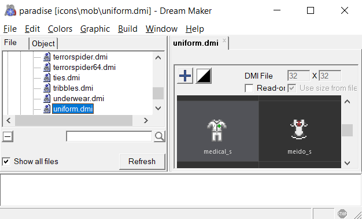Click the blue plus new icon state button

(x=185, y=76)
